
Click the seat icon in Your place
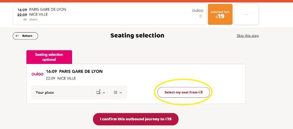(116, 92)
